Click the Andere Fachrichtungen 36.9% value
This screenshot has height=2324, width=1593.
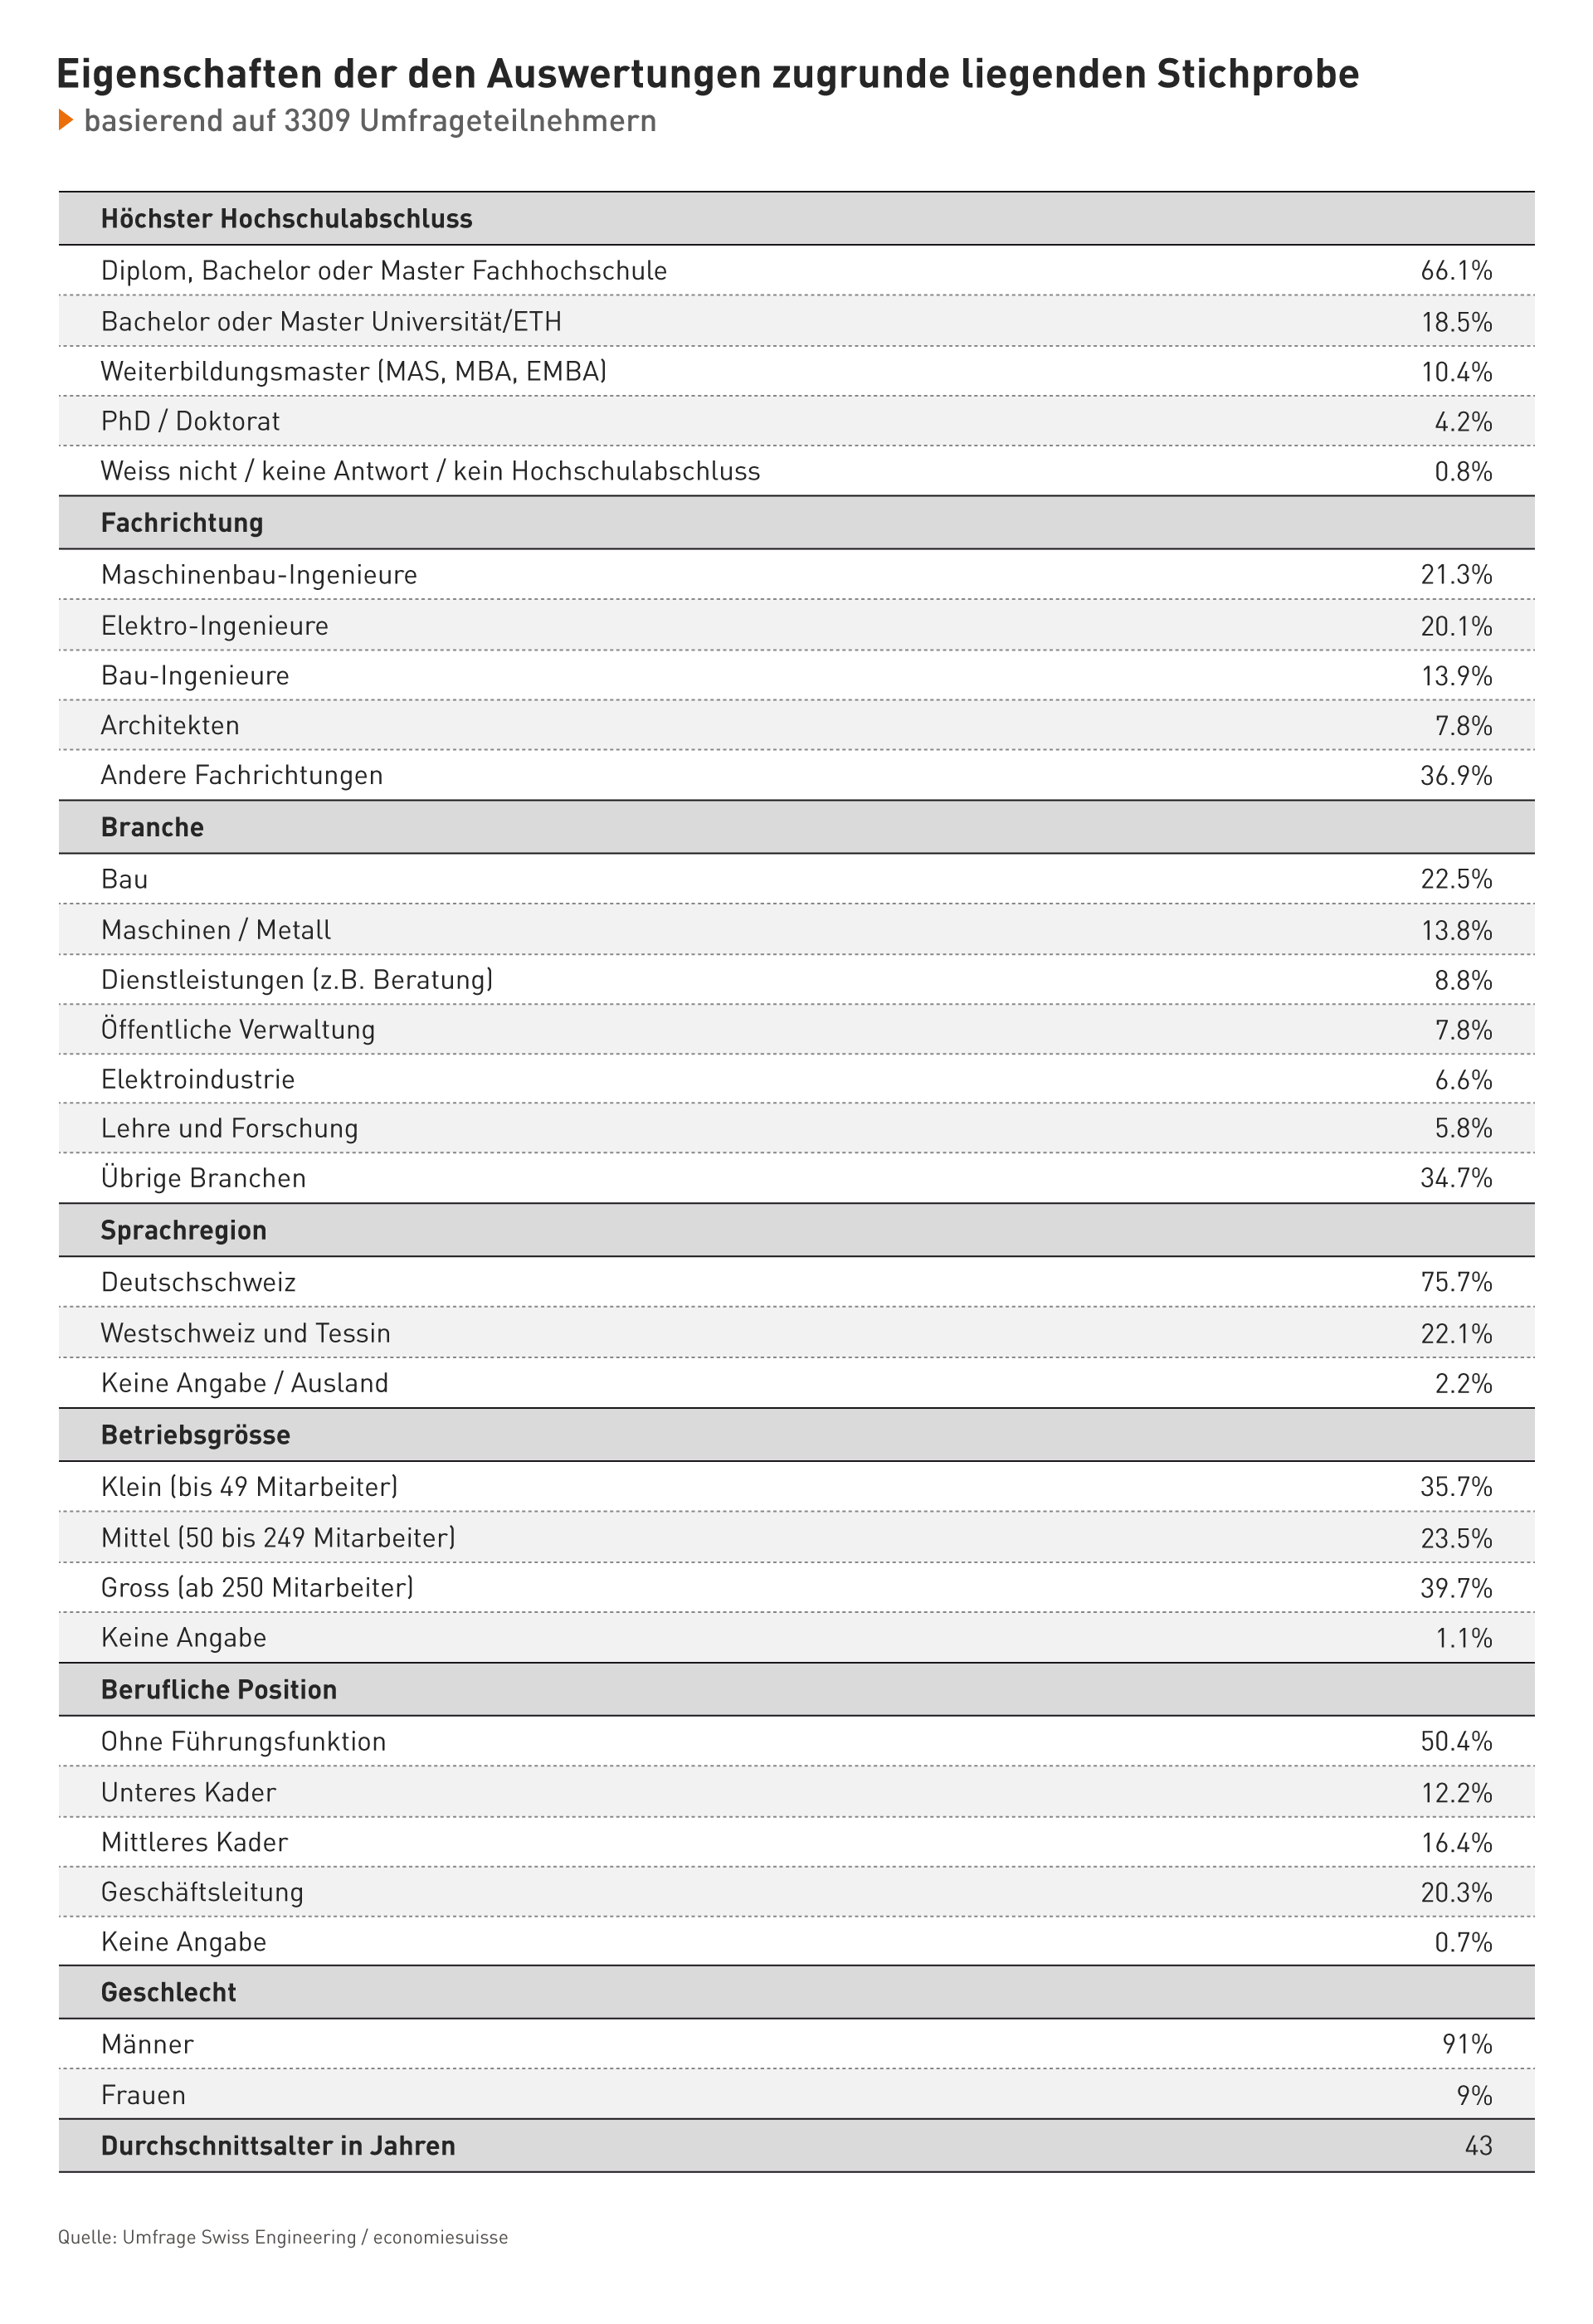[x=1456, y=775]
